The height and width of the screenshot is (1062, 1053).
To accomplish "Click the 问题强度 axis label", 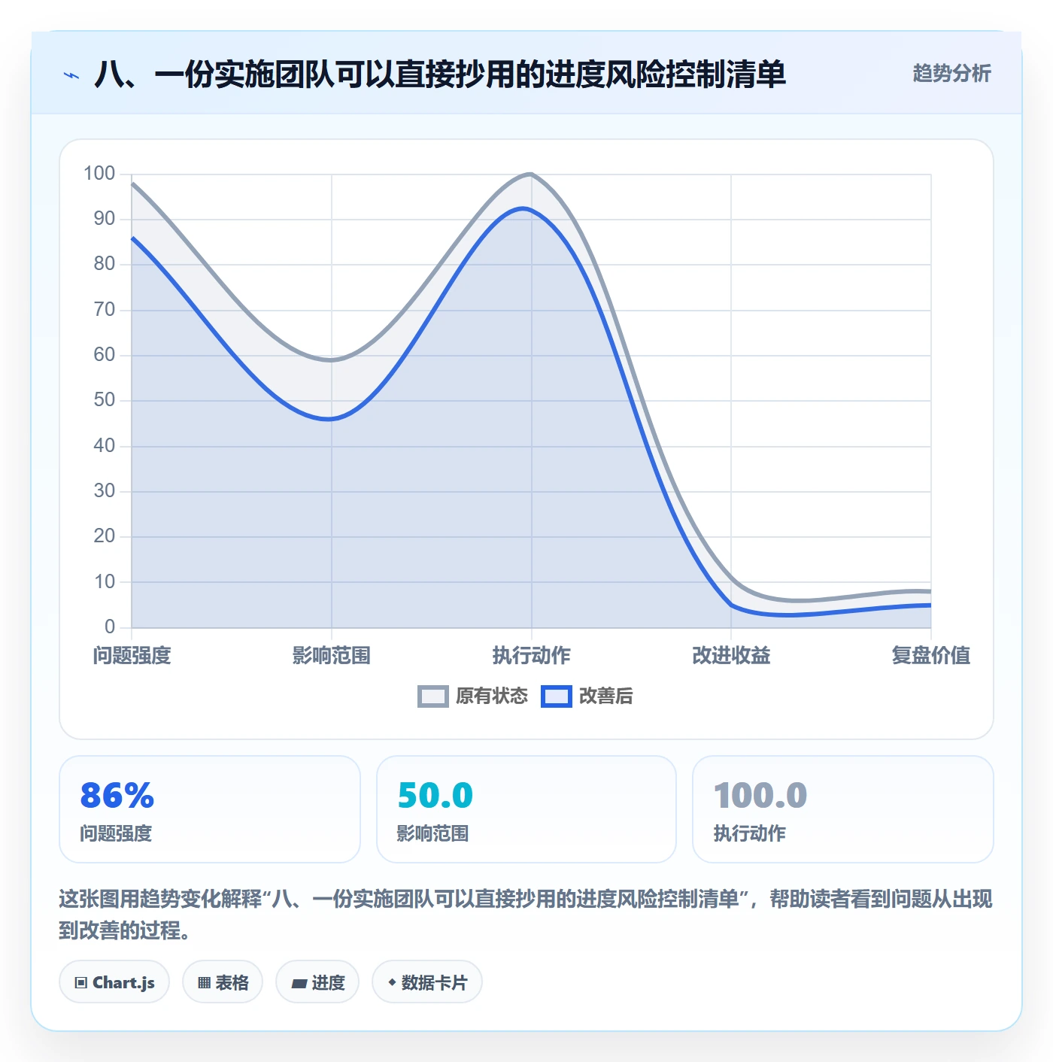I will (x=132, y=655).
